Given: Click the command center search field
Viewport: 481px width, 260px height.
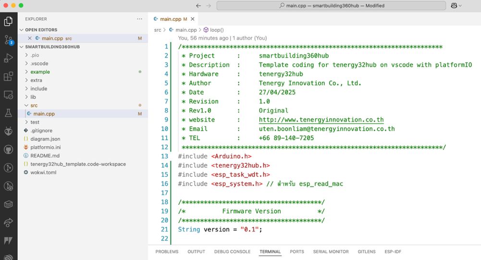Looking at the screenshot, I should [x=331, y=5].
